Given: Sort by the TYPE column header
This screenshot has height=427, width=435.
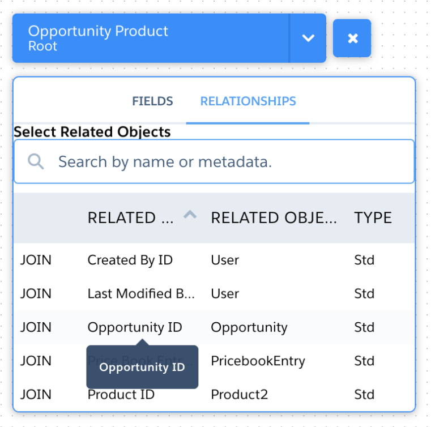Looking at the screenshot, I should pos(373,218).
